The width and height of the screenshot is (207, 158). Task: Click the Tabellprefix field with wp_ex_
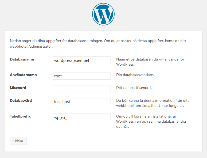coord(81,117)
